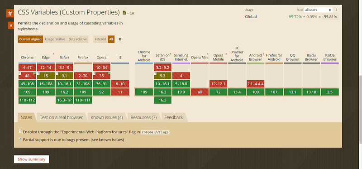Viewport: 362px width, 169px height.
Task: Star this feature with the star icon
Action: (x=11, y=25)
